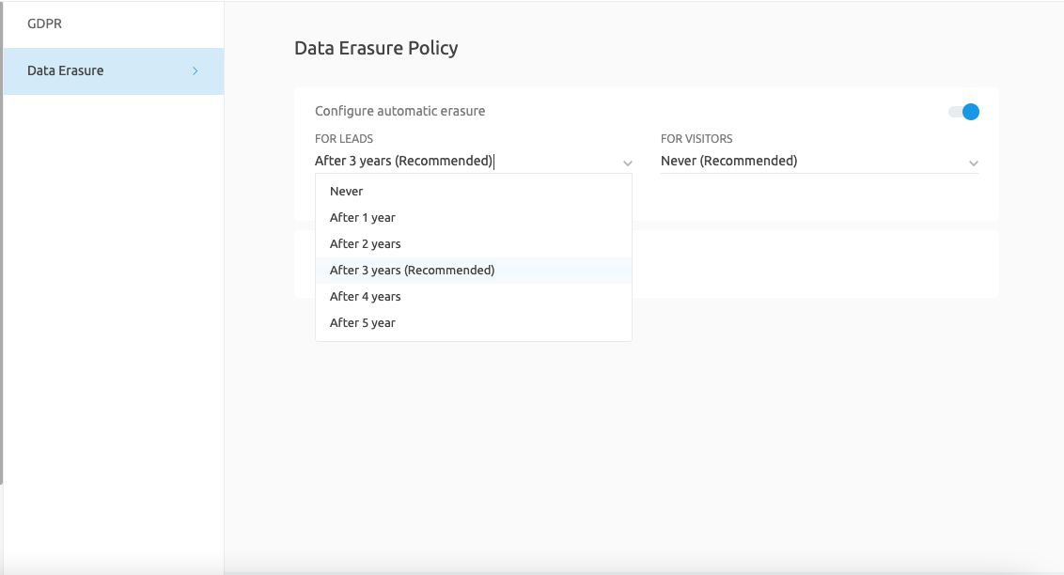Click the 'FOR LEADS' field label
Viewport: 1064px width, 575px height.
tap(344, 139)
